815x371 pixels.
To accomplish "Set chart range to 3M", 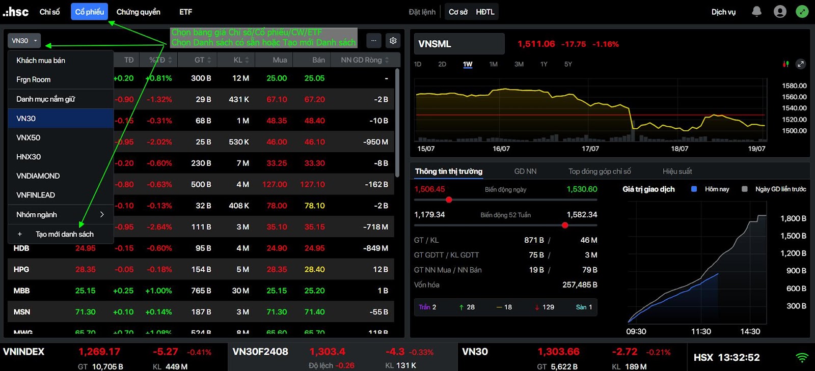I will (x=519, y=64).
